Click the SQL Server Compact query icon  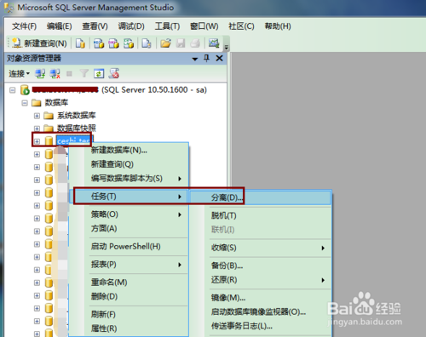[147, 43]
